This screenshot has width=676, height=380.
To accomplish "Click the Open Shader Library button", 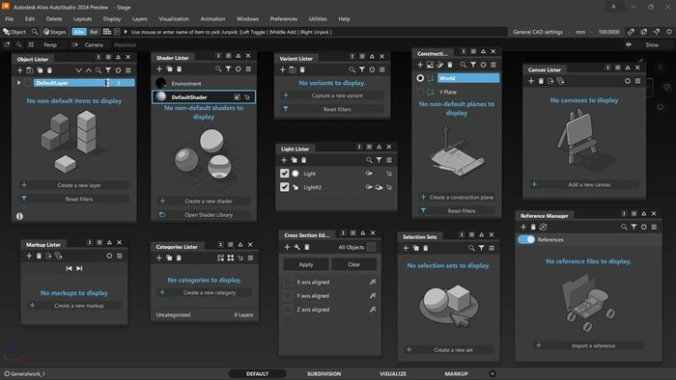I will click(209, 215).
